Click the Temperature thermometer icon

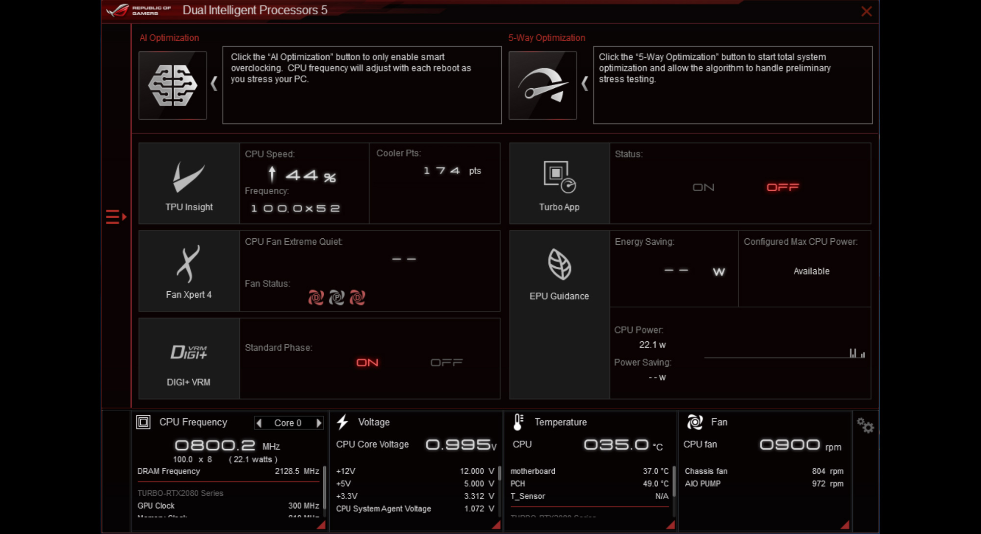click(x=518, y=422)
